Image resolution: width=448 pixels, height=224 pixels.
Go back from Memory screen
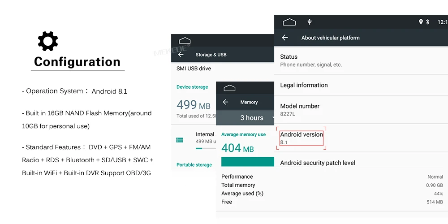point(225,102)
